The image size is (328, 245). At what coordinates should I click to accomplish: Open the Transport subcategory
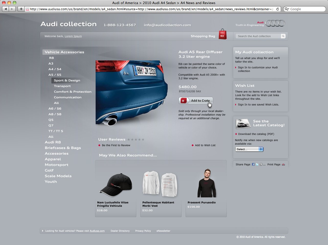pyautogui.click(x=62, y=86)
